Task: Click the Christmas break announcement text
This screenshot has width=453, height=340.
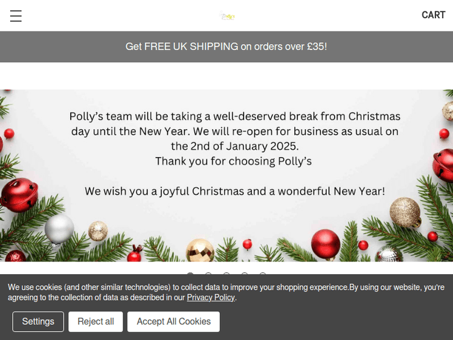Action: click(234, 130)
